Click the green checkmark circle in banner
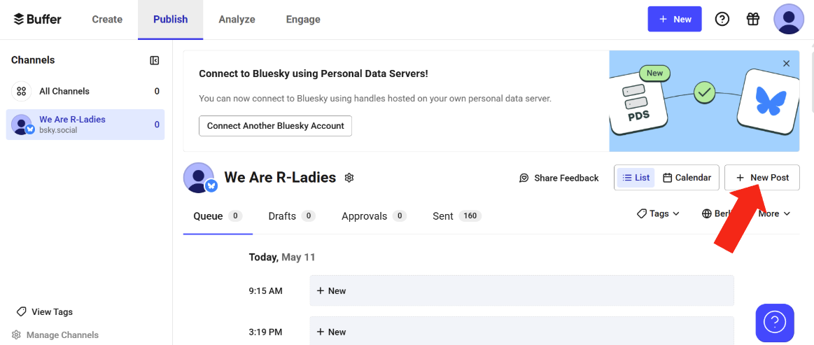This screenshot has height=345, width=814. [x=704, y=93]
